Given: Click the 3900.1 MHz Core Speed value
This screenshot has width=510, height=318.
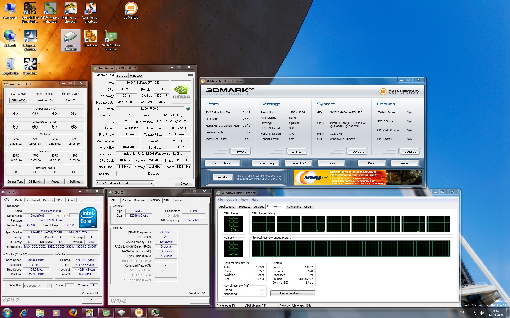Looking at the screenshot, I should coord(36,260).
